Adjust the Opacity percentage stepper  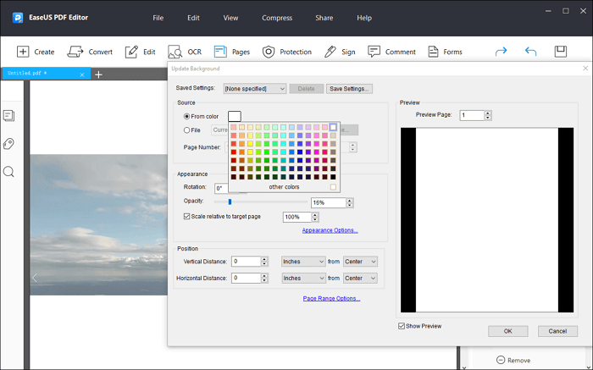[x=350, y=202]
